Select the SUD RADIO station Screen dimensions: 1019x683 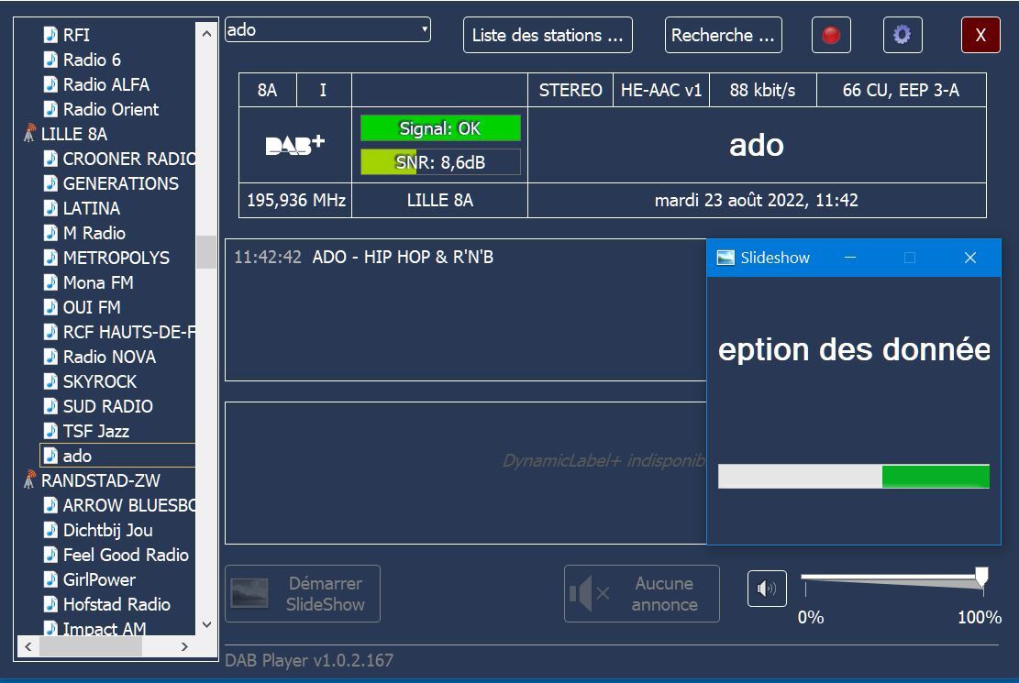pos(108,406)
